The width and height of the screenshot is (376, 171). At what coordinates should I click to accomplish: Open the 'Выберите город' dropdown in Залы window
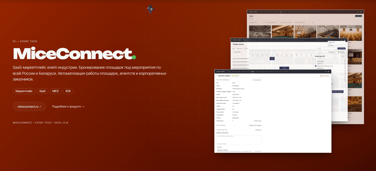[257, 22]
